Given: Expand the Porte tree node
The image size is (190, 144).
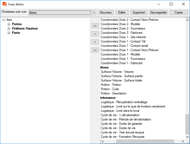Looking at the screenshot, I should pyautogui.click(x=9, y=33).
